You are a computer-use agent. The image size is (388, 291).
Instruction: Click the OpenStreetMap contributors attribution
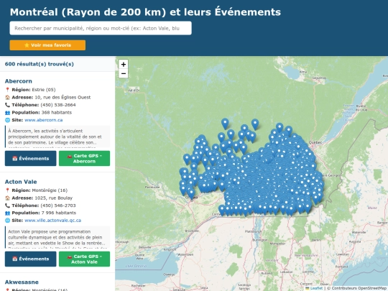pyautogui.click(x=357, y=288)
